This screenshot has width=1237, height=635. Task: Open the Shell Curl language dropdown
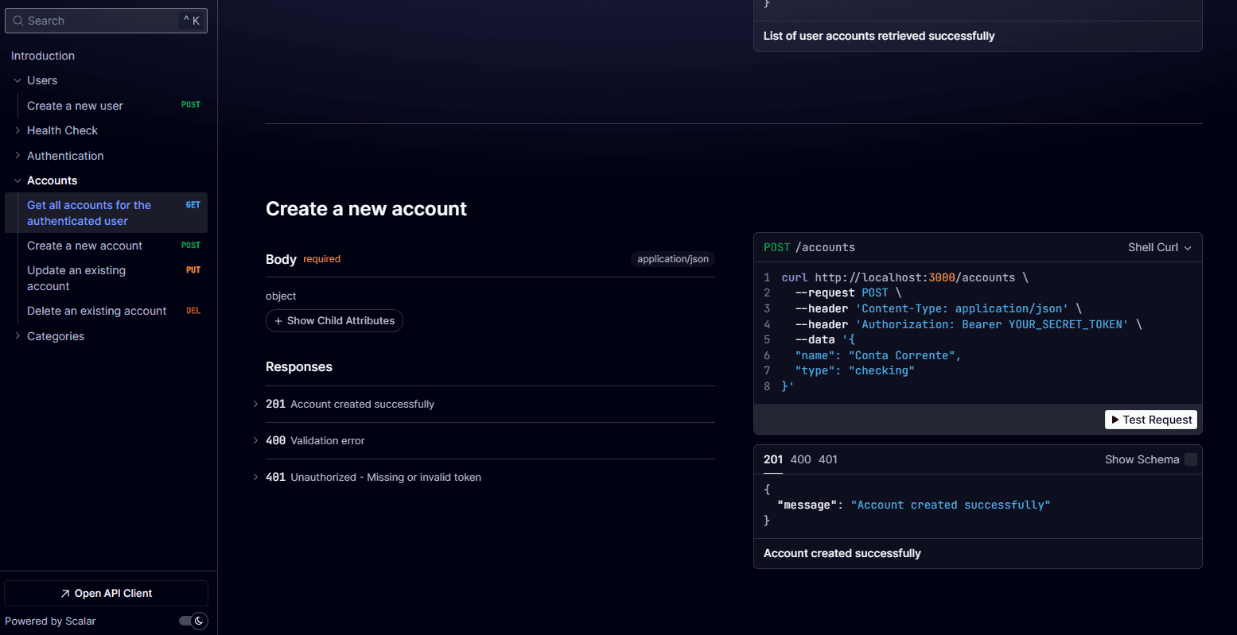(x=1159, y=247)
